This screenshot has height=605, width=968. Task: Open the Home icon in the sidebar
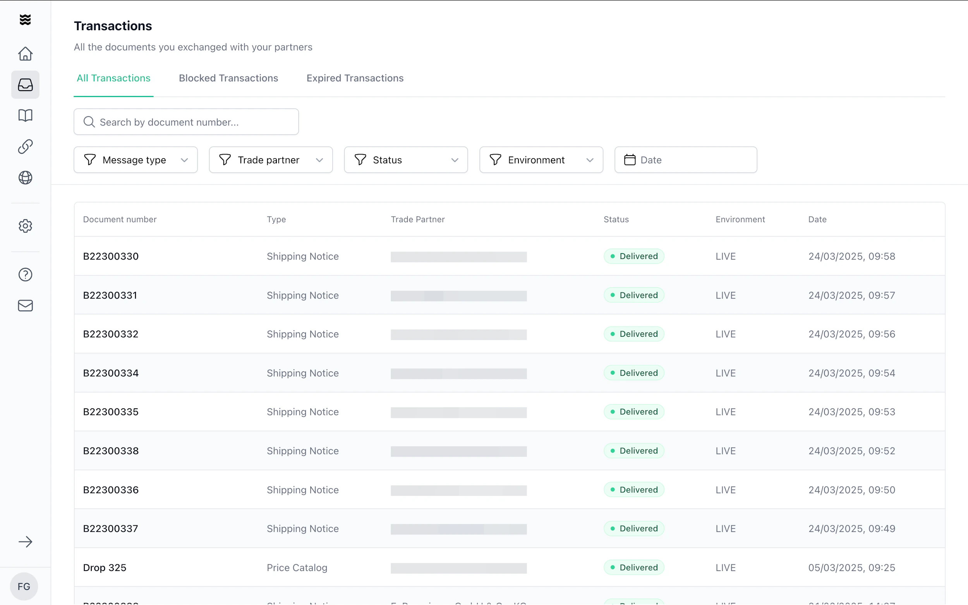(x=25, y=54)
